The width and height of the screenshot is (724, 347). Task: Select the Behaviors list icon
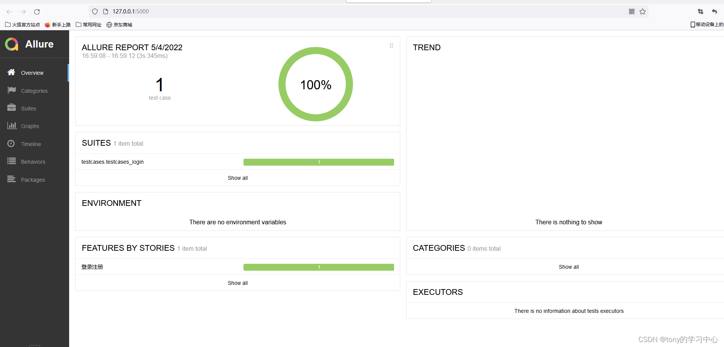(12, 161)
